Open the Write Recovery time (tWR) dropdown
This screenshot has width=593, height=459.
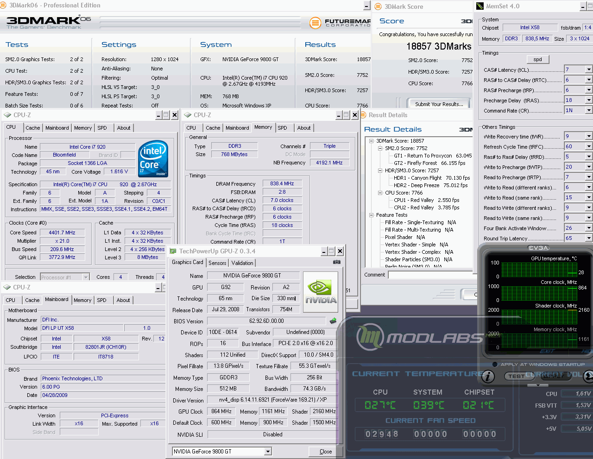tap(589, 136)
